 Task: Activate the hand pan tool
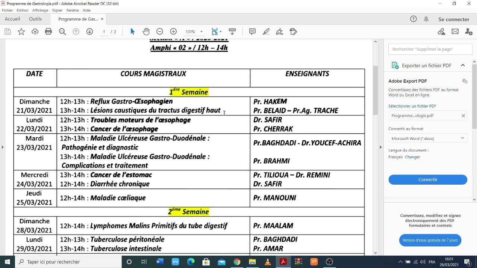coord(146,32)
